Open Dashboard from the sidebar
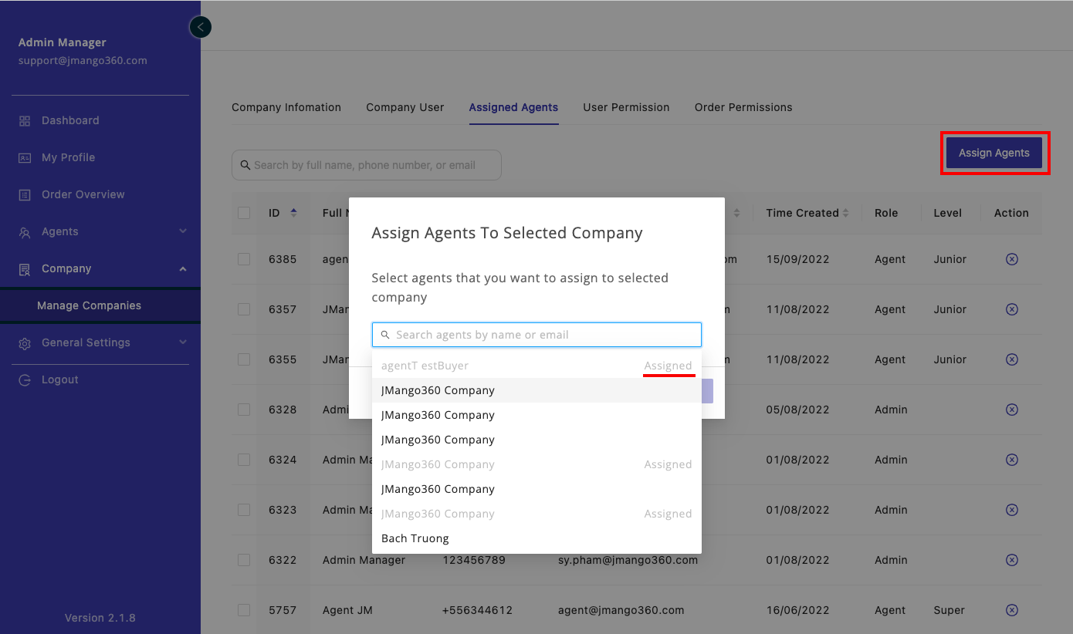The width and height of the screenshot is (1073, 634). tap(70, 120)
